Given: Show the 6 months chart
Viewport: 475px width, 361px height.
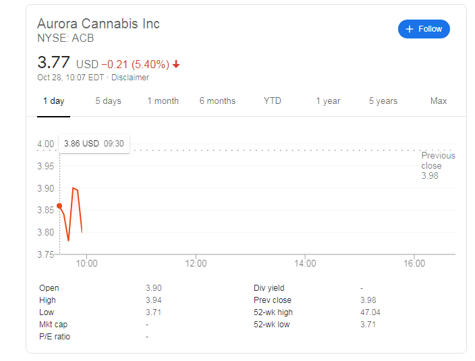Looking at the screenshot, I should pos(217,101).
